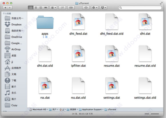Image resolution: width=166 pixels, height=118 pixels.
Task: Select the rss.dat file
Action: click(x=45, y=86)
